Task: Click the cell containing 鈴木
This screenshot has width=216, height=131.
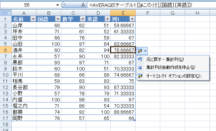Action: pos(24,69)
